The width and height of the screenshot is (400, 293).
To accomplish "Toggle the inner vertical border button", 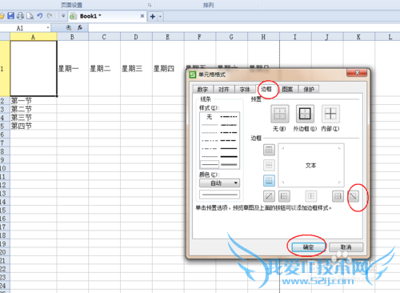I will (x=311, y=196).
